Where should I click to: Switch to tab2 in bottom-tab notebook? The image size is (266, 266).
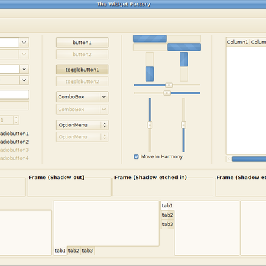click(74, 251)
